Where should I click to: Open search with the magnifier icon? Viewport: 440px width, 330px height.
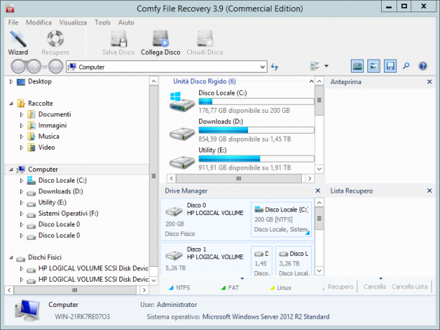pos(406,66)
